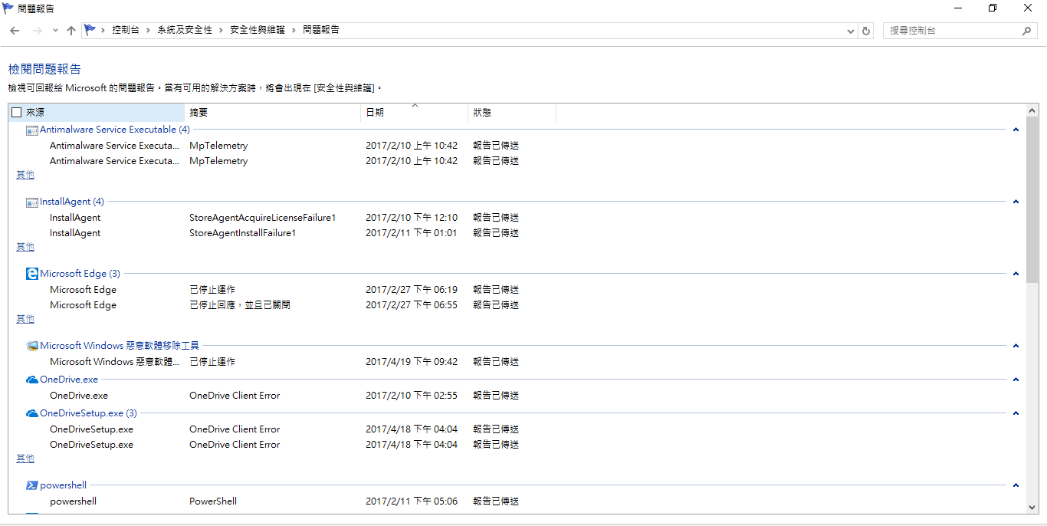Click the scrollbar down arrow
This screenshot has width=1047, height=526.
tap(1032, 508)
